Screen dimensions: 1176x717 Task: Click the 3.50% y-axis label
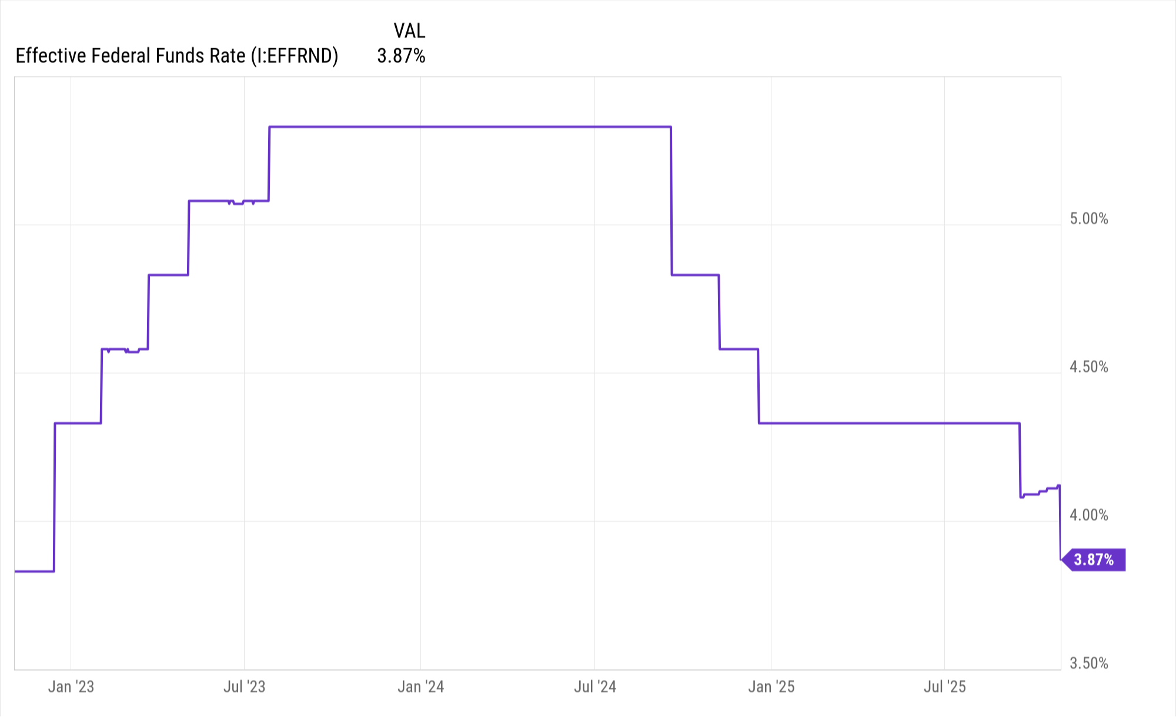(x=1088, y=663)
